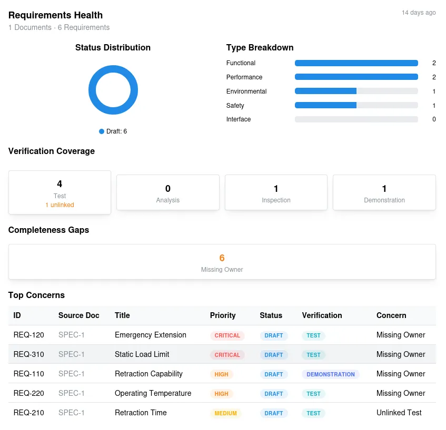Click 'Emergency Extension' title
446x430 pixels.
[x=151, y=335]
